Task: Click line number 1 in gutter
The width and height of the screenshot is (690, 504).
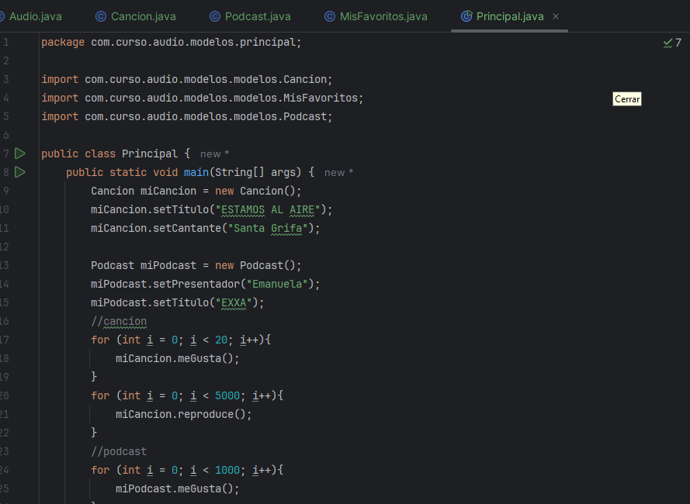Action: pos(5,42)
